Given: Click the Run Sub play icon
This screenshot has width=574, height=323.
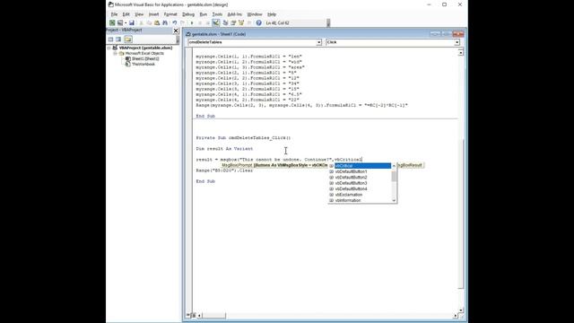Looking at the screenshot, I should (x=192, y=22).
